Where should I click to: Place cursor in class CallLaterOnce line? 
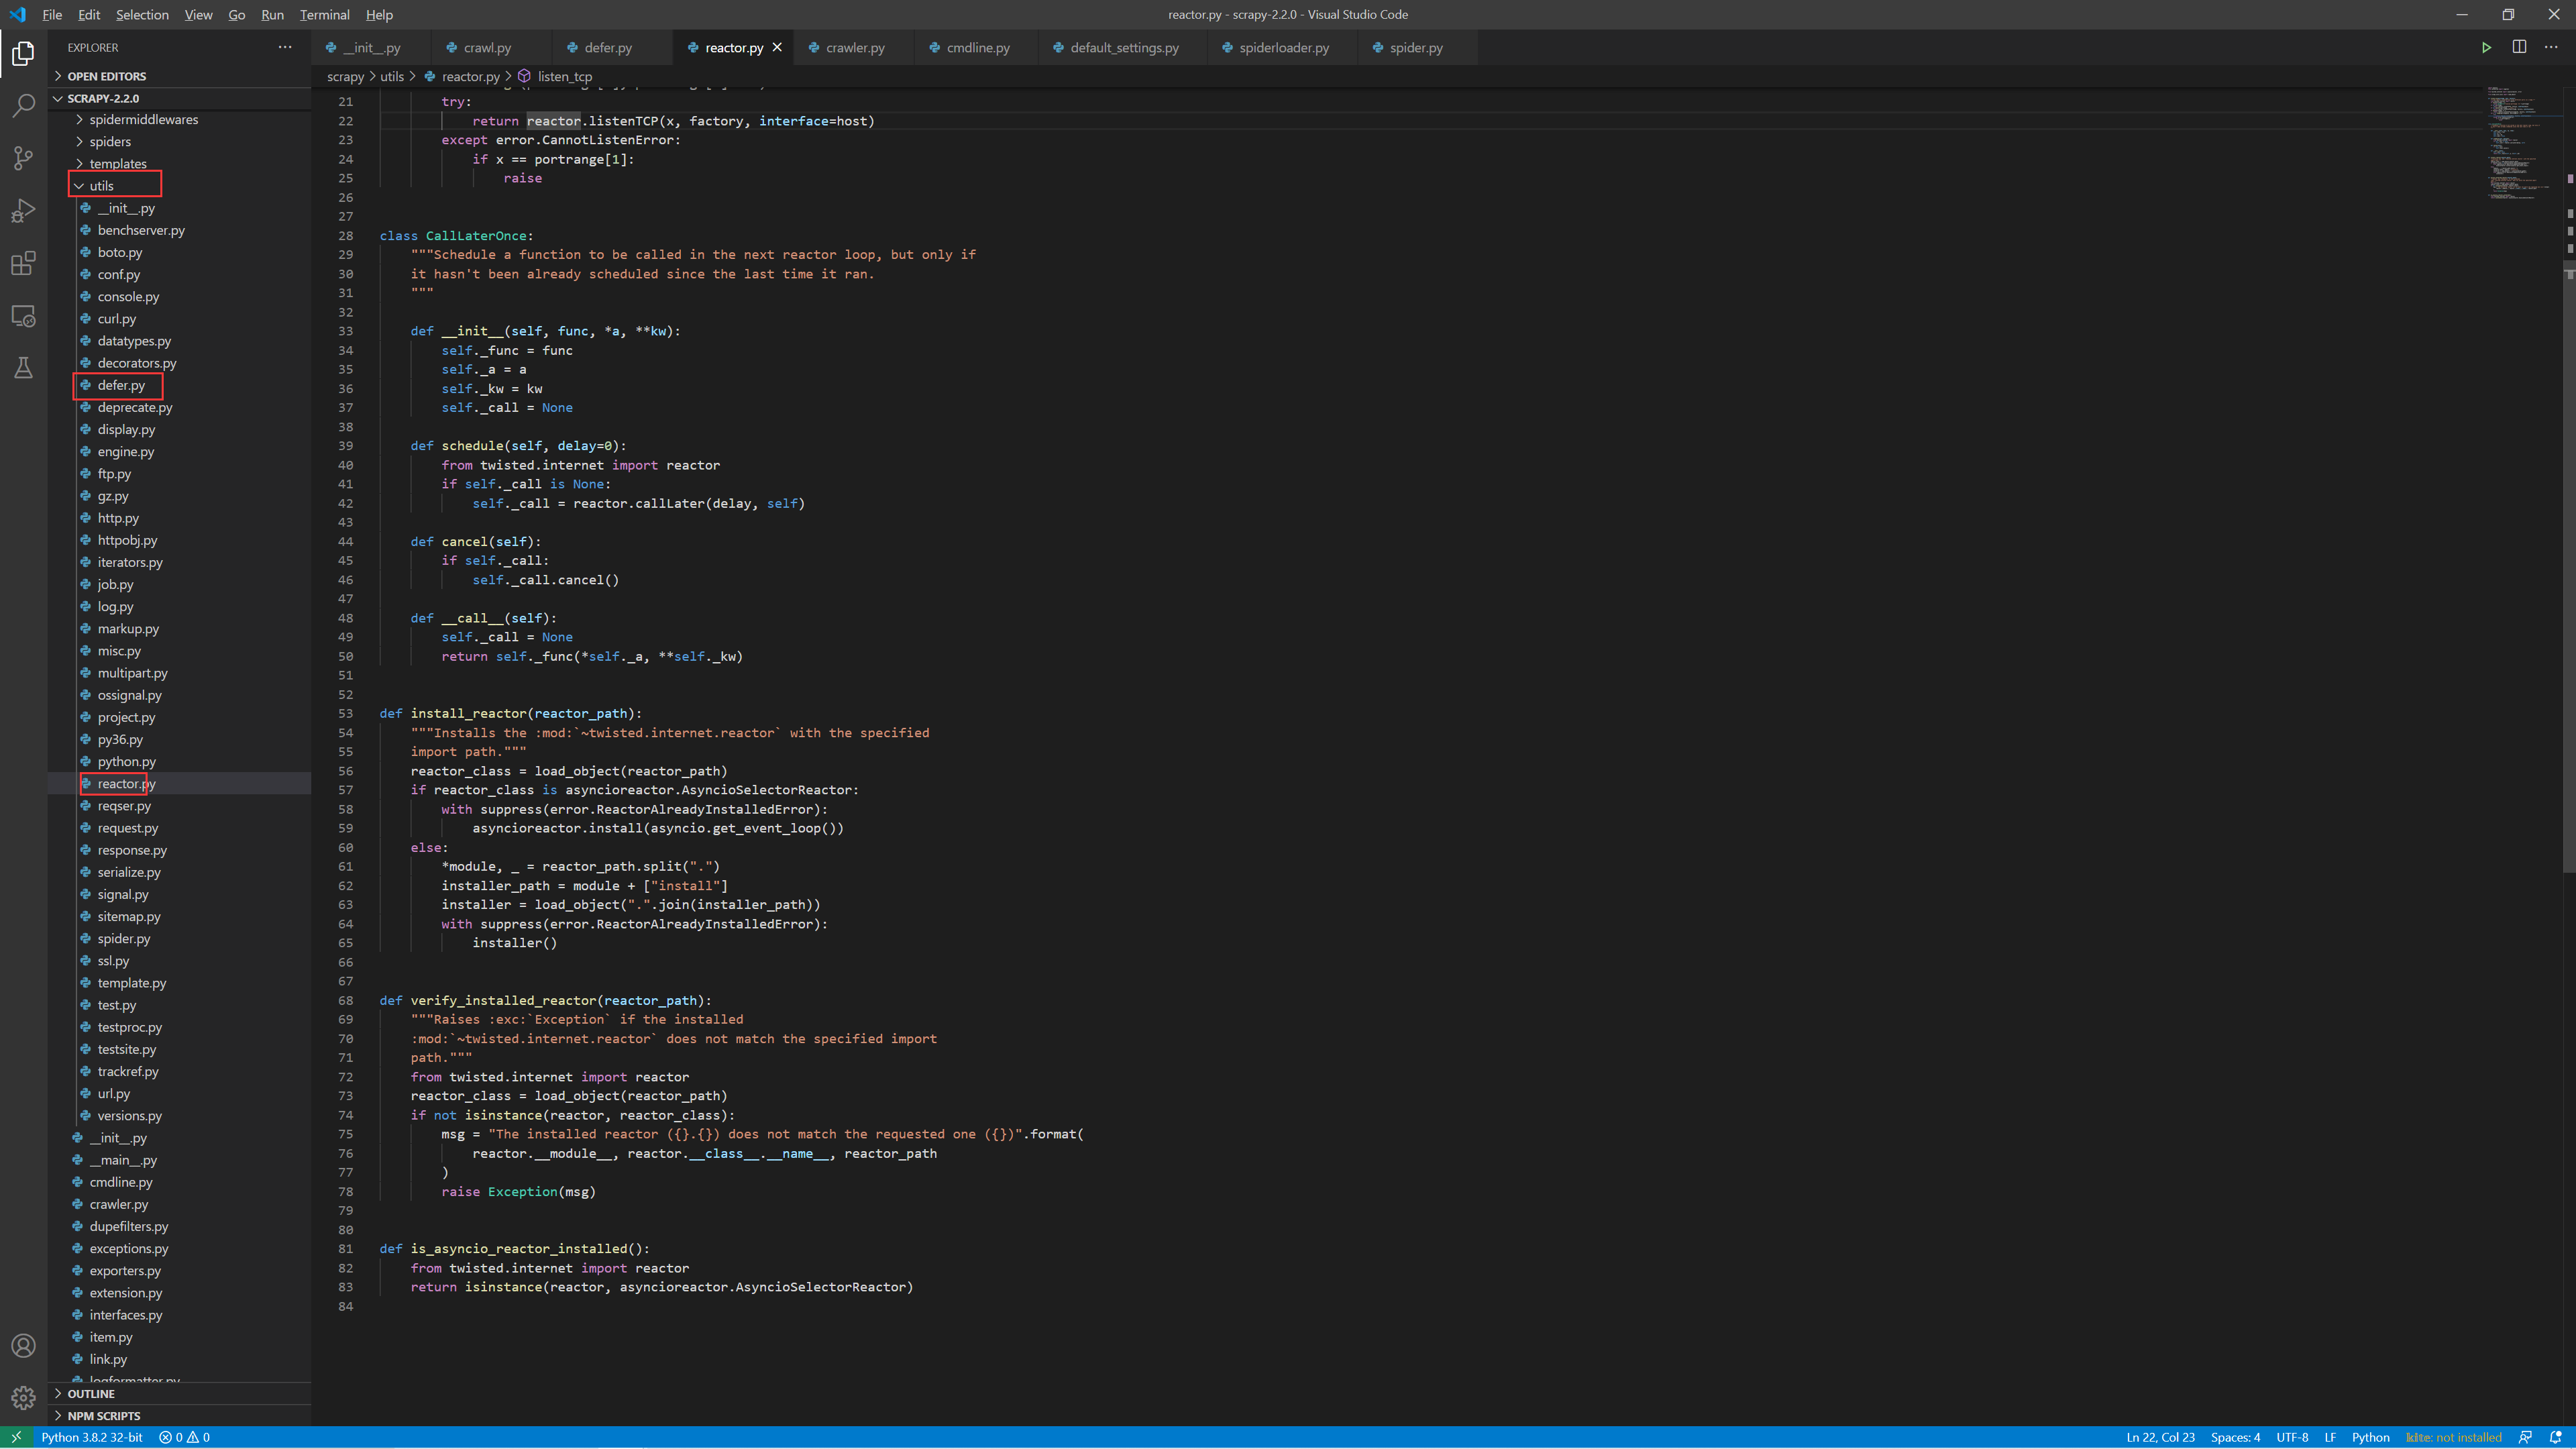pyautogui.click(x=456, y=235)
